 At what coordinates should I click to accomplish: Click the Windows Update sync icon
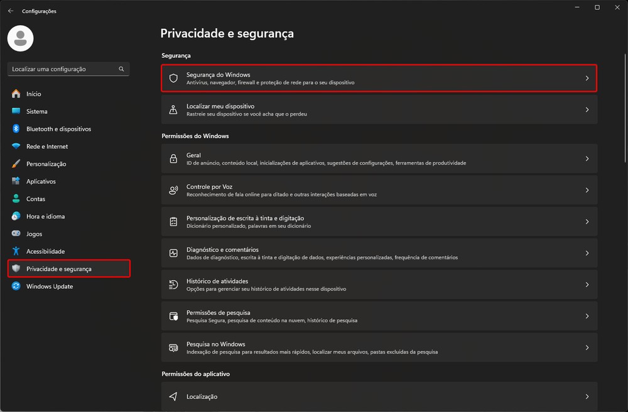pyautogui.click(x=16, y=286)
